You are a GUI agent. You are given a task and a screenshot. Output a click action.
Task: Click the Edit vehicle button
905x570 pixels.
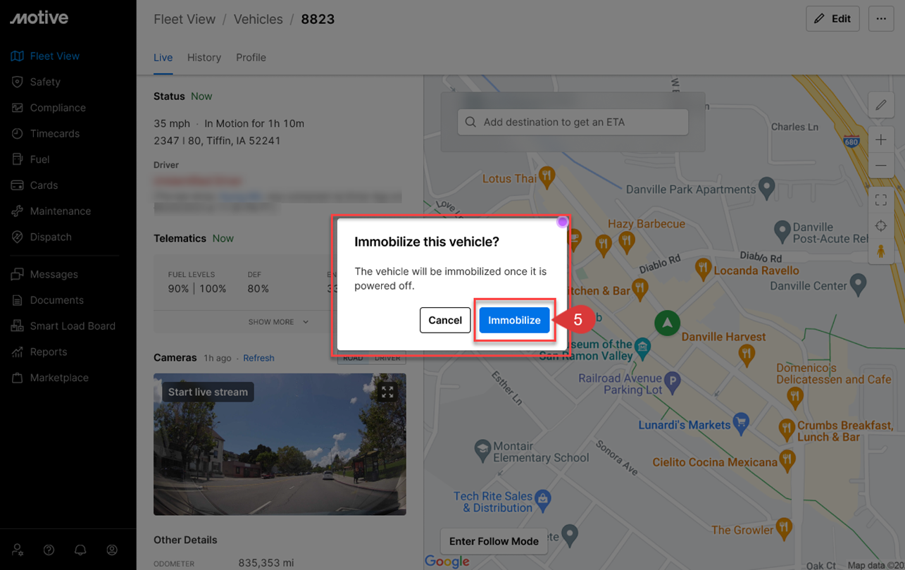click(x=832, y=19)
